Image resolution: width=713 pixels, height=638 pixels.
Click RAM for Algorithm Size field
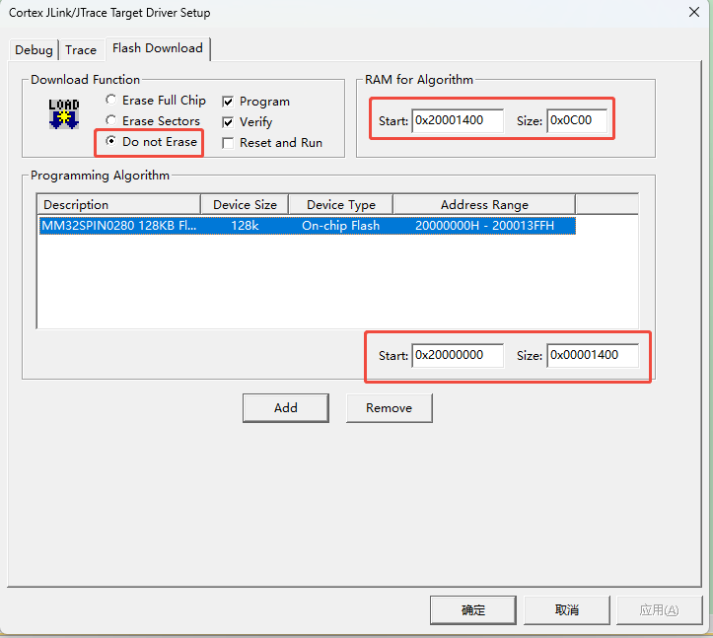[576, 120]
